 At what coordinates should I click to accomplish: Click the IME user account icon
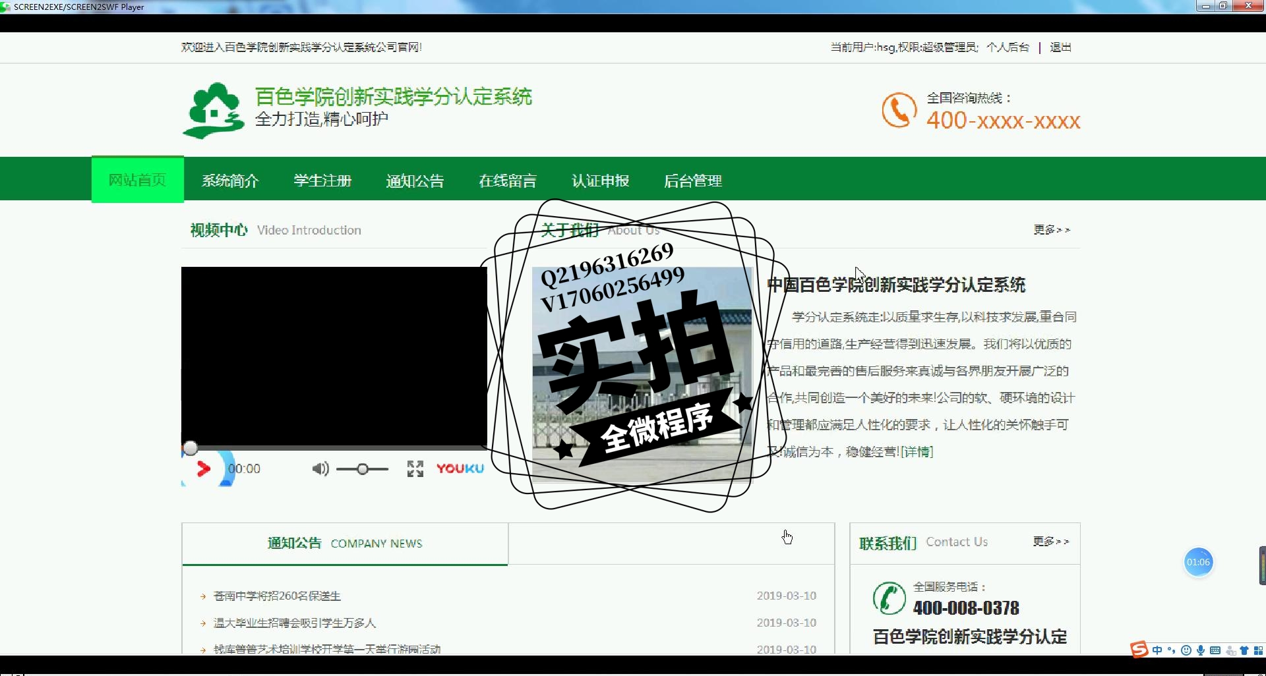1230,651
